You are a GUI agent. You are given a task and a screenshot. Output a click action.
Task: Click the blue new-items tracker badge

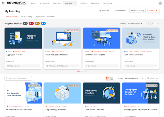pos(43,23)
